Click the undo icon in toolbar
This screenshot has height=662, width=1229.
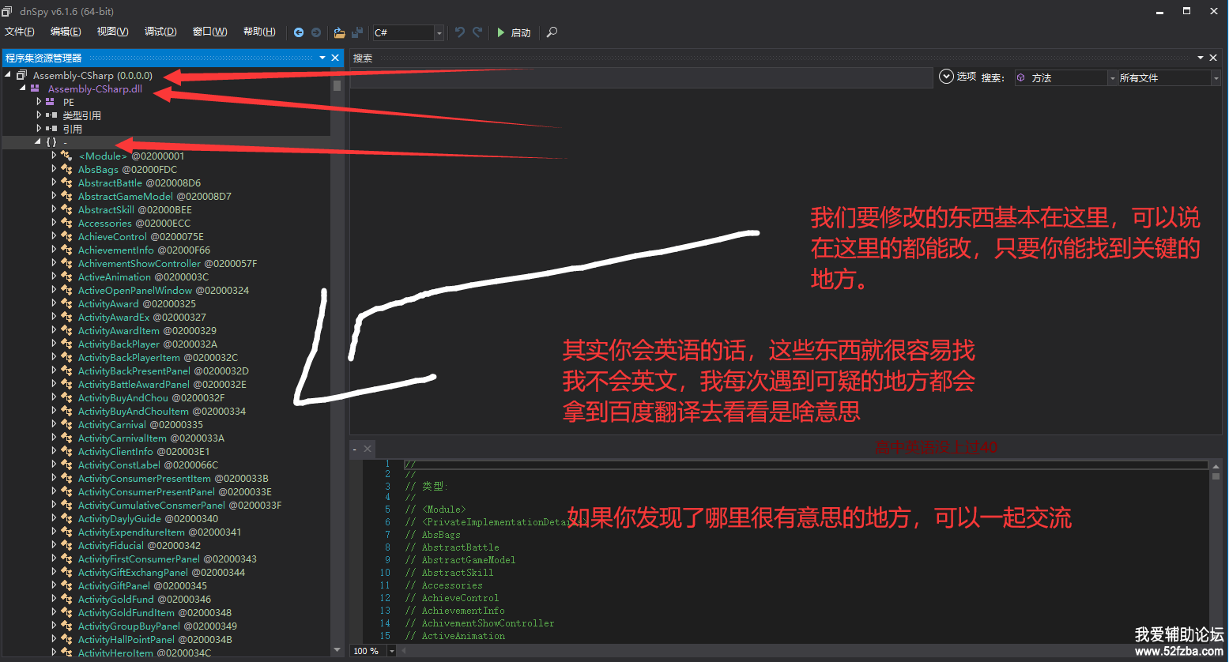pos(459,32)
